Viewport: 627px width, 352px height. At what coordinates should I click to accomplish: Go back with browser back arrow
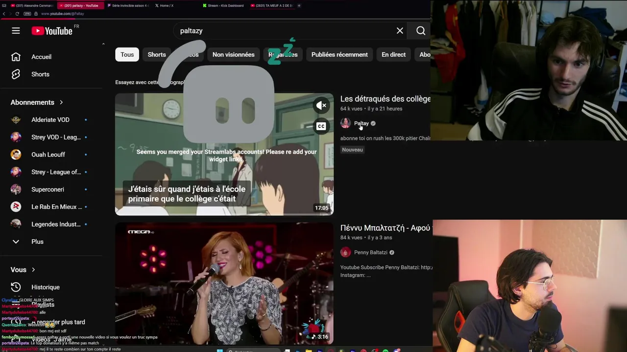pos(4,14)
